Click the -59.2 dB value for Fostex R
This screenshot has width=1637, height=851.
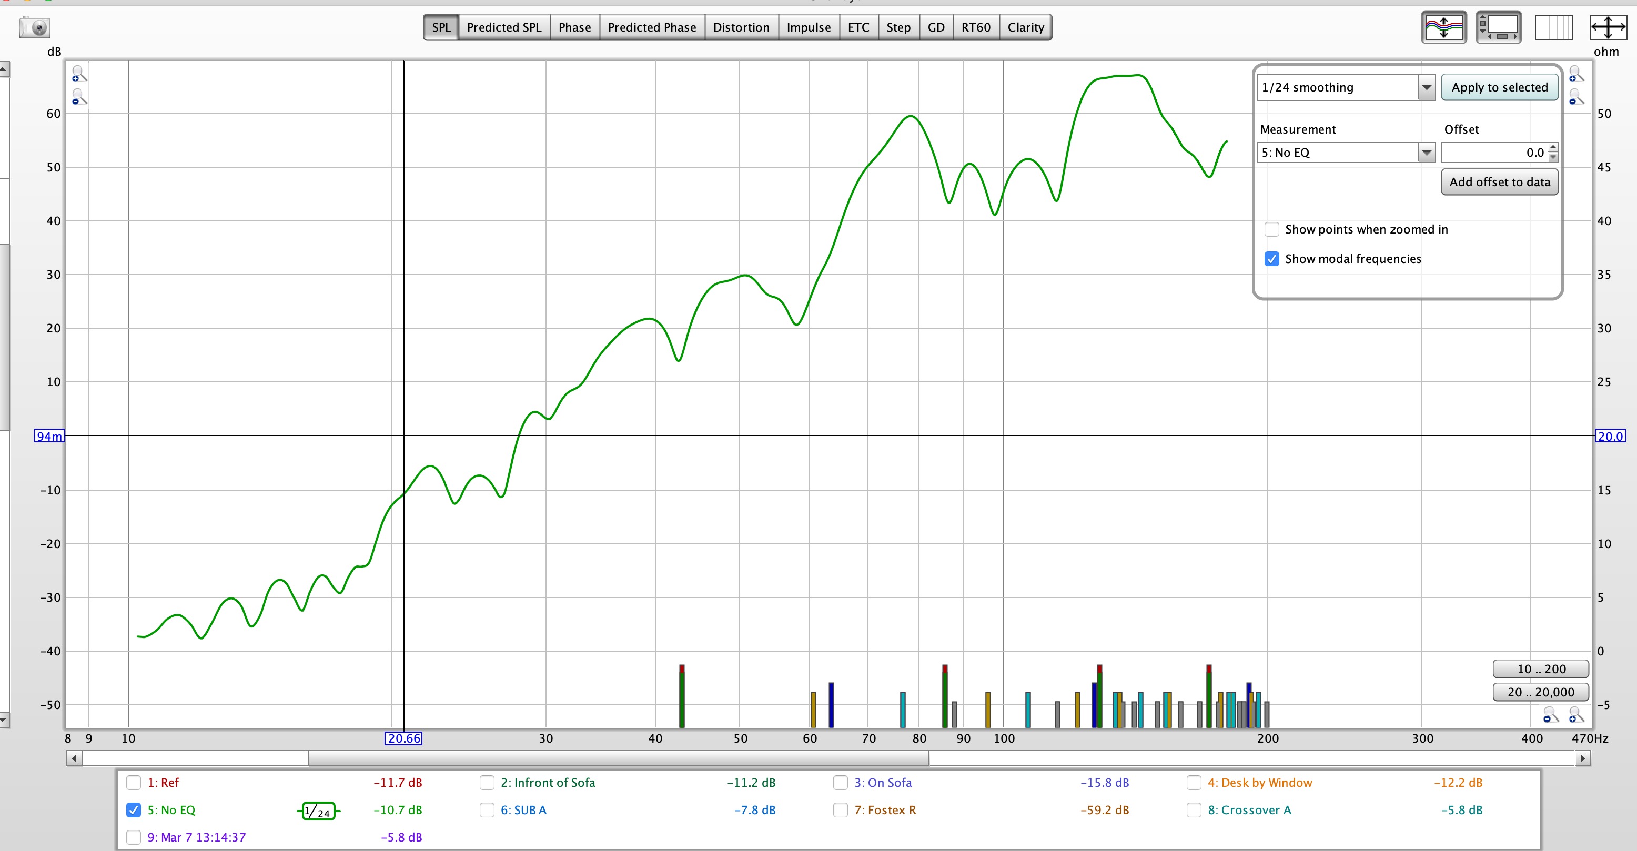tap(1105, 811)
